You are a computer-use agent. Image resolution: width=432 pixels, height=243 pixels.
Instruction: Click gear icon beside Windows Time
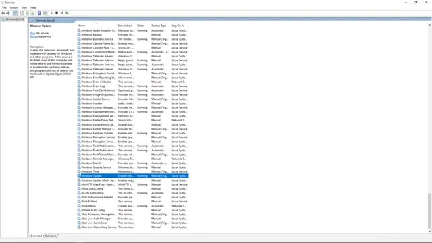[x=79, y=171]
